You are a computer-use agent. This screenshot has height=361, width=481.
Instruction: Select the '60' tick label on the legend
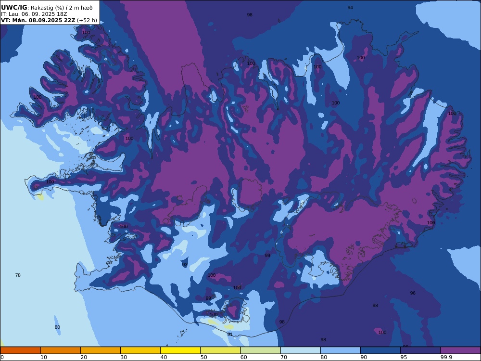[243, 357]
